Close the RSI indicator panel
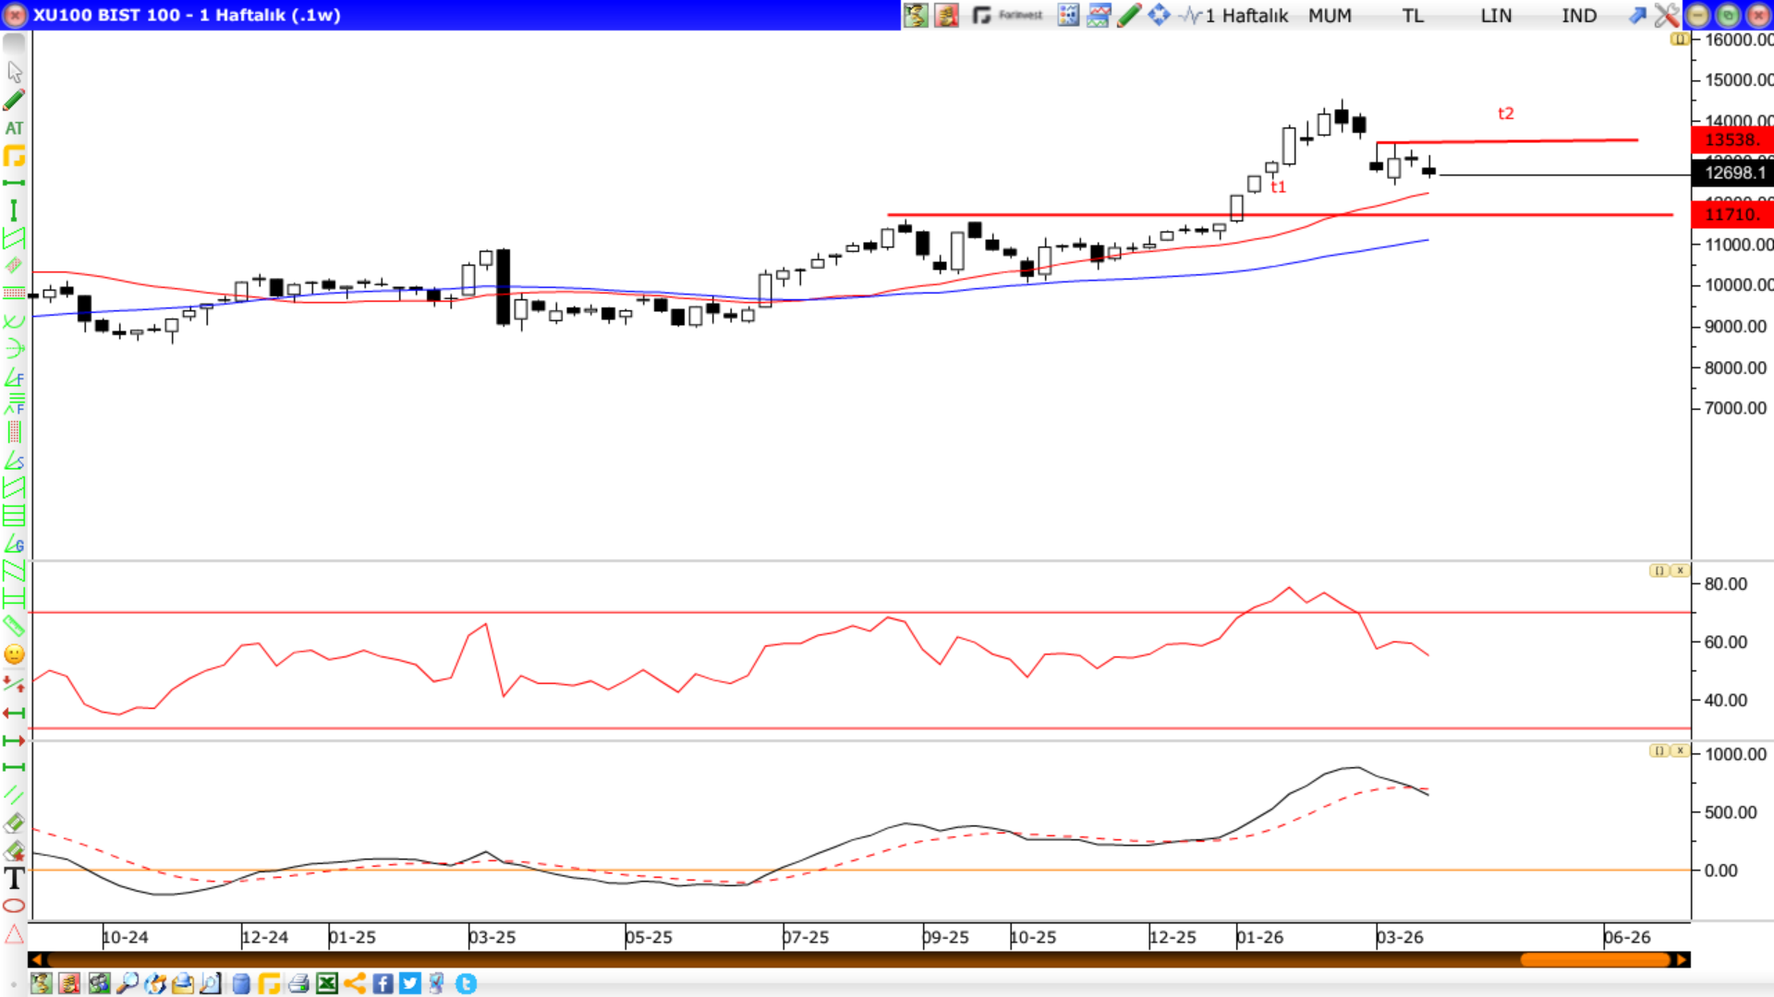The image size is (1774, 997). coord(1681,571)
